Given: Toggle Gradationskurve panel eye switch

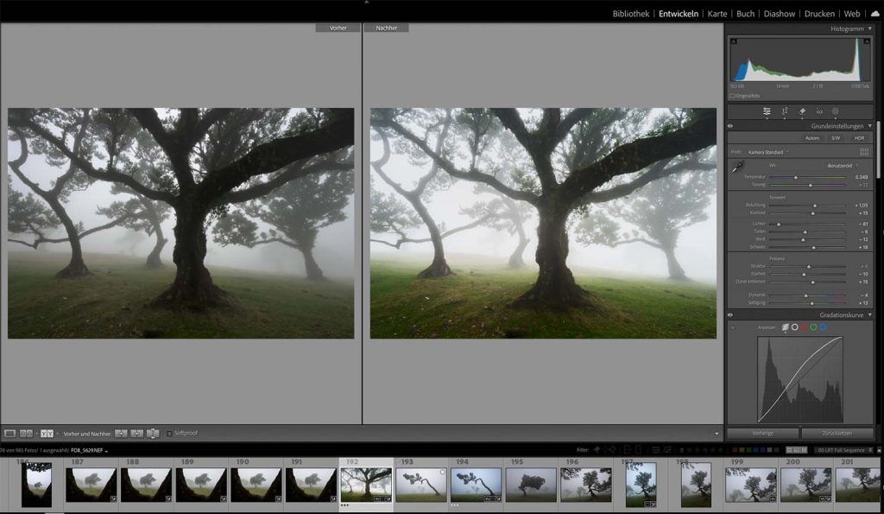Looking at the screenshot, I should tap(730, 315).
